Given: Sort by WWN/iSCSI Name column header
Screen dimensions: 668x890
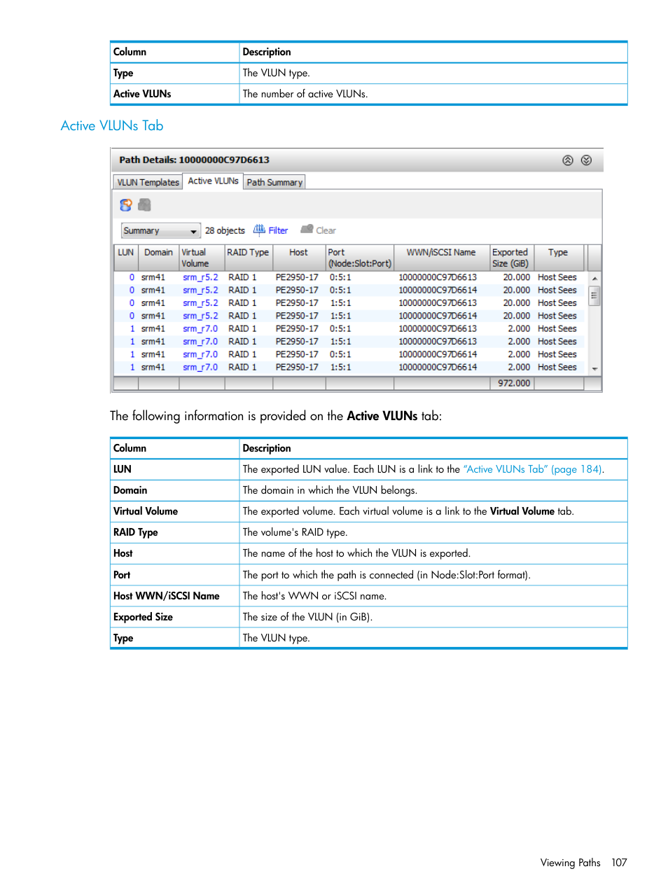Looking at the screenshot, I should (x=442, y=258).
